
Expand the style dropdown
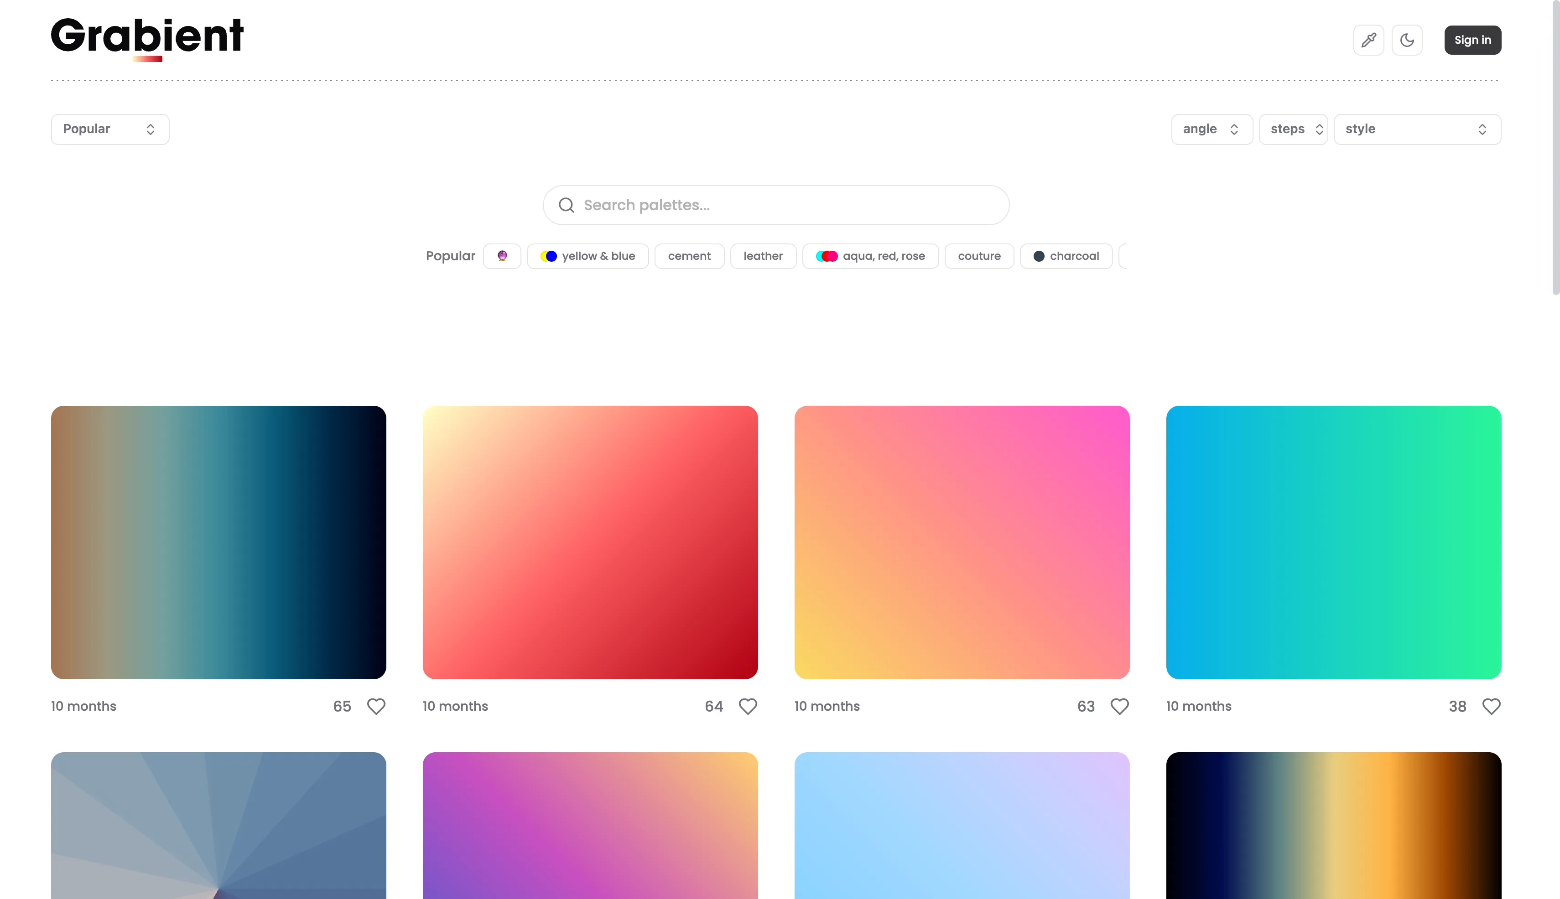[x=1417, y=129]
